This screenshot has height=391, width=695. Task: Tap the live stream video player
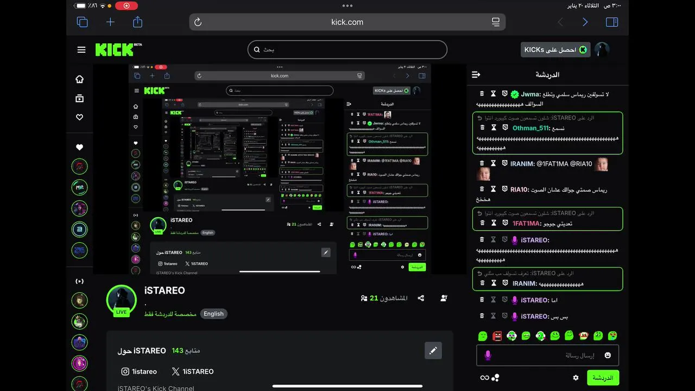tap(280, 169)
